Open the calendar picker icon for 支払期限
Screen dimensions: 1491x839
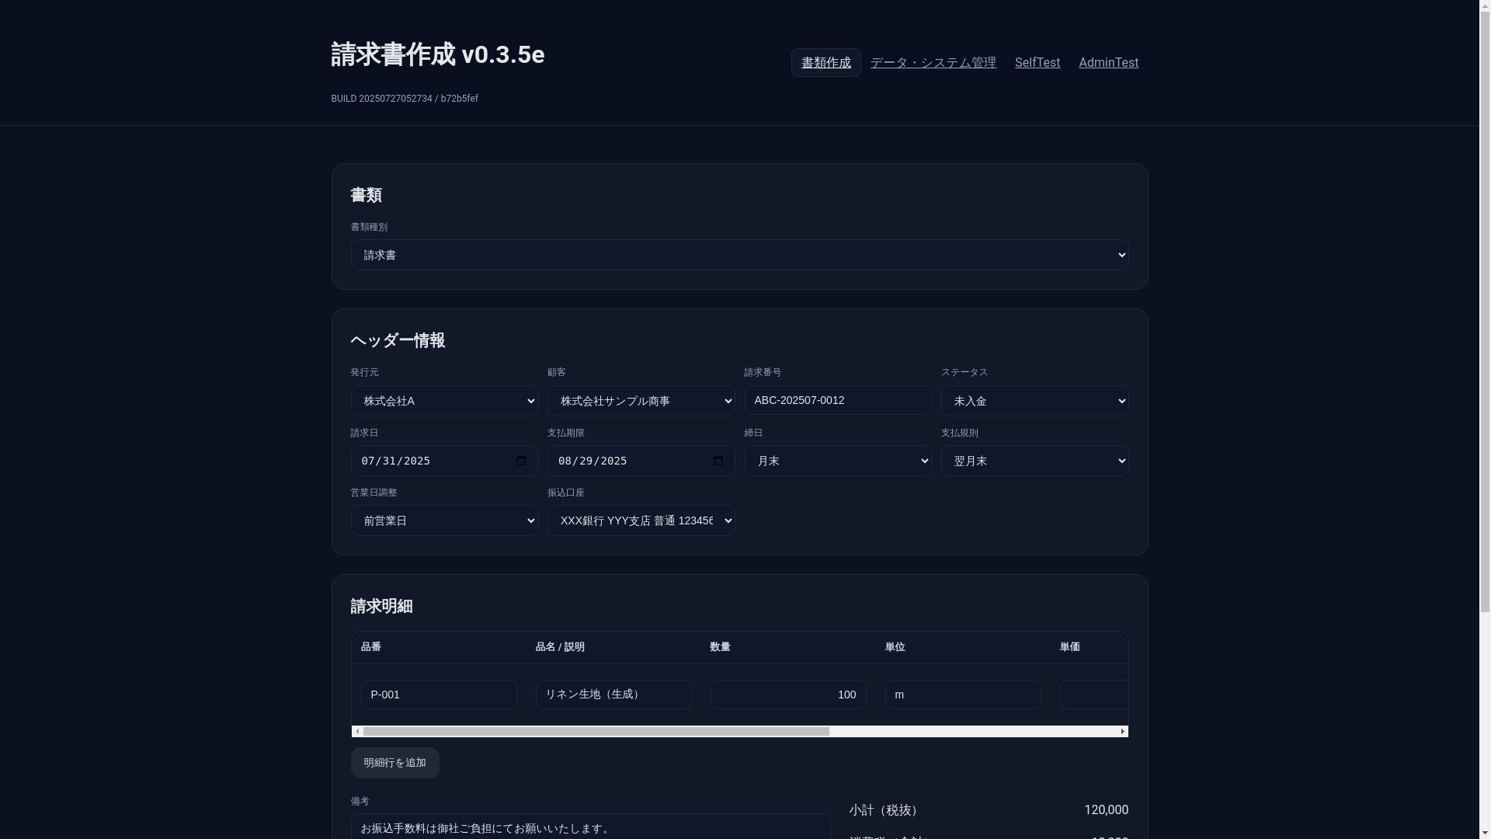[x=718, y=461]
